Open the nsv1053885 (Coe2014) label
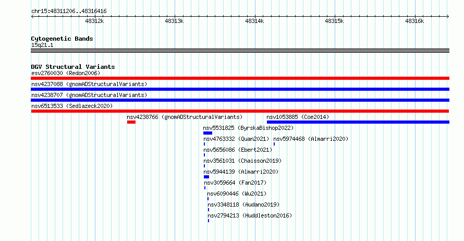464x241 pixels. (x=298, y=117)
